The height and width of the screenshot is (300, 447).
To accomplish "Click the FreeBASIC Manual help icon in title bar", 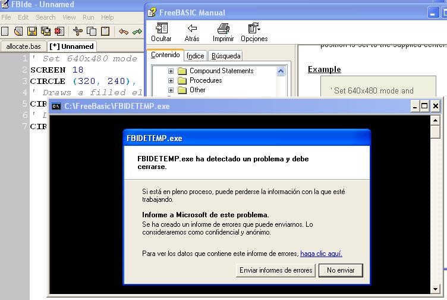I will coord(152,12).
